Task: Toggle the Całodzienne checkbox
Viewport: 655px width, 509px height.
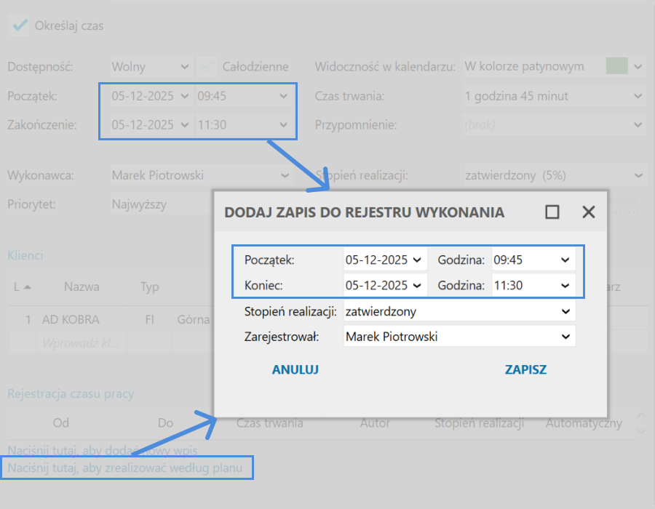Action: 209,67
